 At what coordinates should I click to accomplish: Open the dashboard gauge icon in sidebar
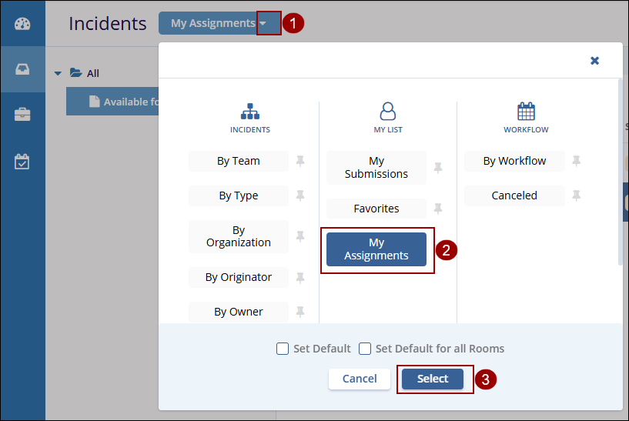coord(22,23)
